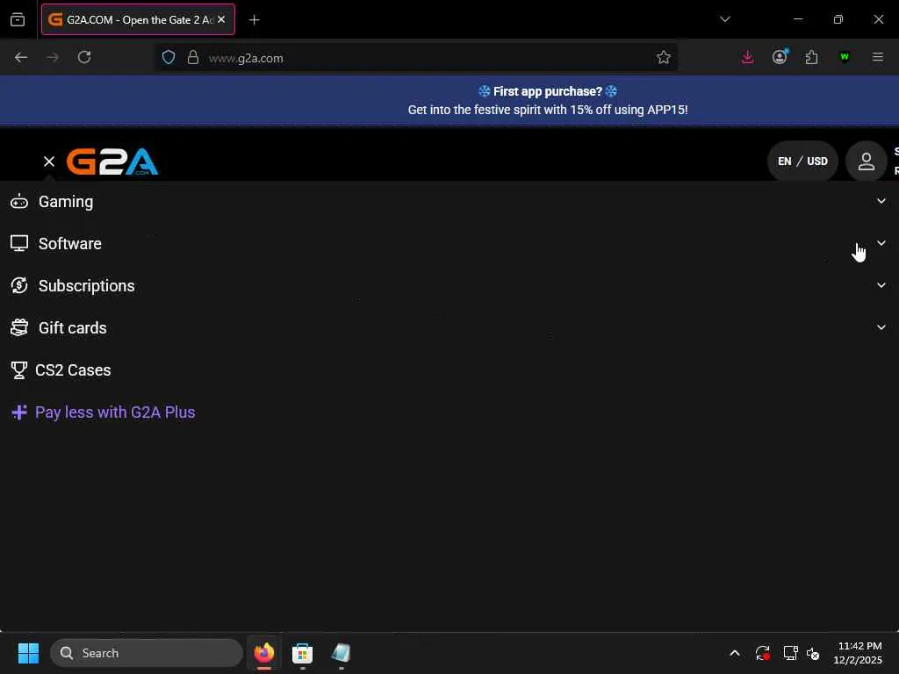The image size is (899, 674).
Task: Close the G2A.COM tab
Action: click(x=221, y=19)
